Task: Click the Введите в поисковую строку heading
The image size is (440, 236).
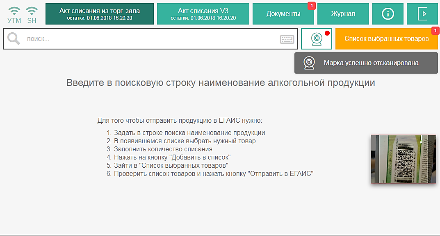Action: click(x=221, y=83)
